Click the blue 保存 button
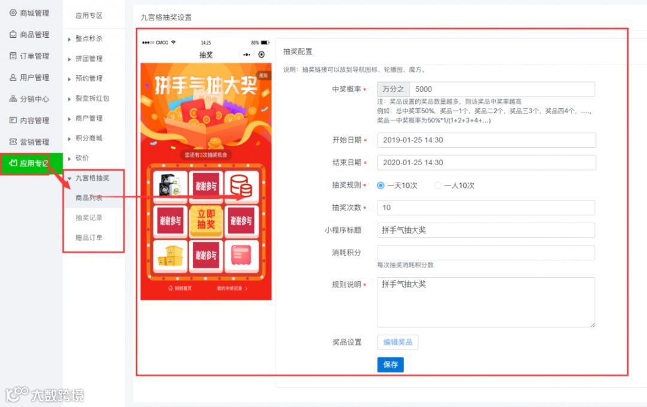The image size is (647, 407). point(391,365)
